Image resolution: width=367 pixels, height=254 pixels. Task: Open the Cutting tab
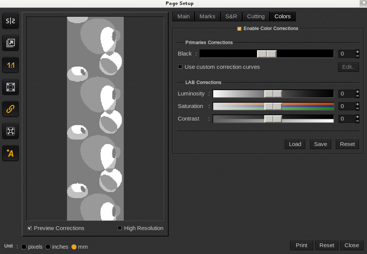pos(255,16)
